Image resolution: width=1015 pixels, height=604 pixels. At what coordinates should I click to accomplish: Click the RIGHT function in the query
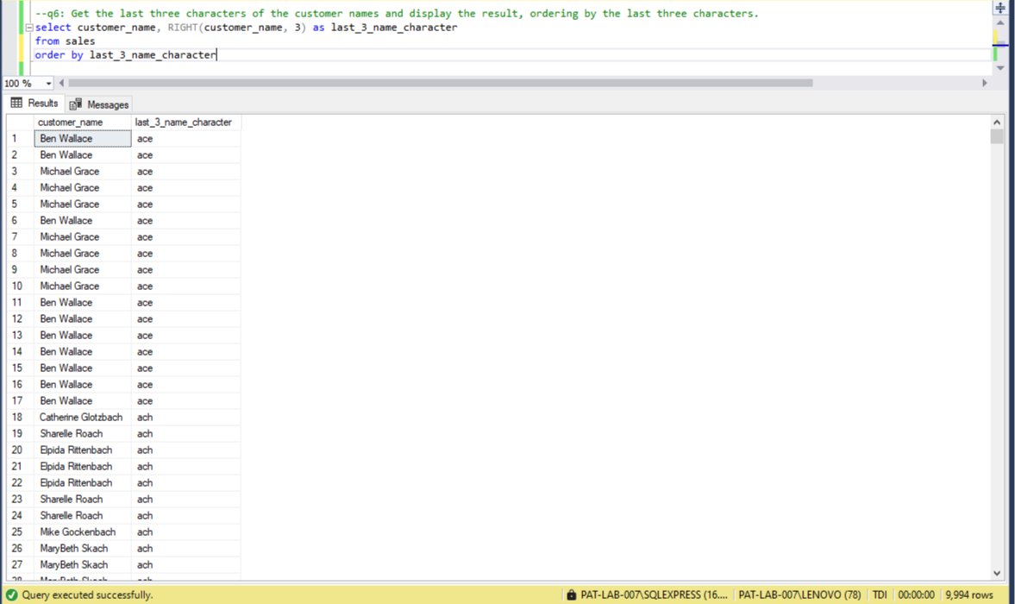183,28
